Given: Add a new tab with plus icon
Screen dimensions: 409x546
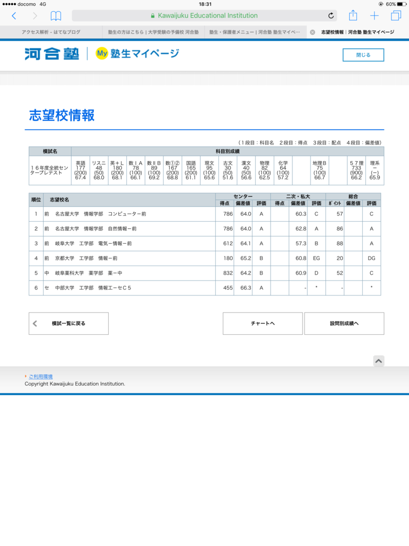Looking at the screenshot, I should (x=374, y=15).
